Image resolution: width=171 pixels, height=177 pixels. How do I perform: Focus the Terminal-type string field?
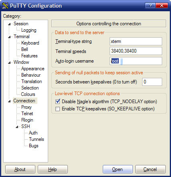(136, 41)
